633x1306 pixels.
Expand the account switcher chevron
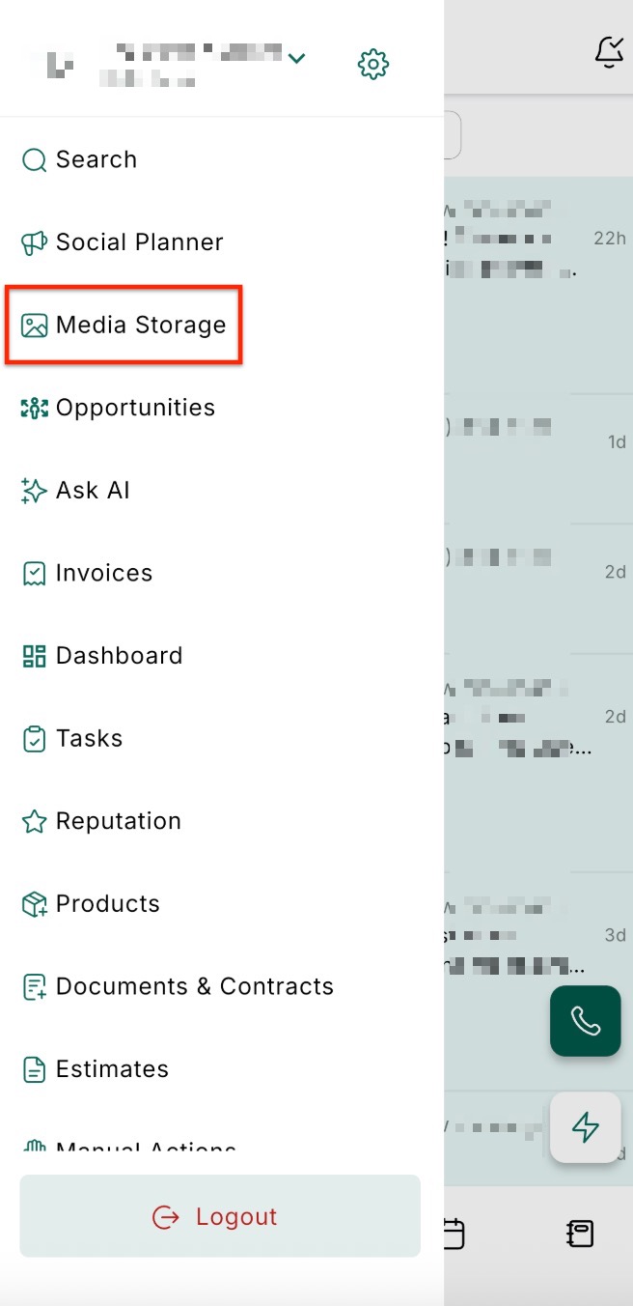pyautogui.click(x=297, y=59)
